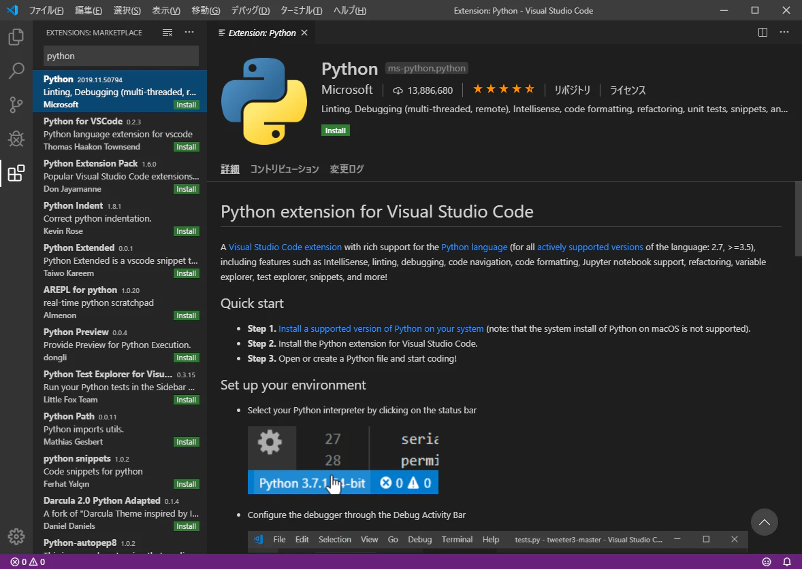Image resolution: width=802 pixels, height=569 pixels.
Task: Install Python Extended extension
Action: [186, 273]
